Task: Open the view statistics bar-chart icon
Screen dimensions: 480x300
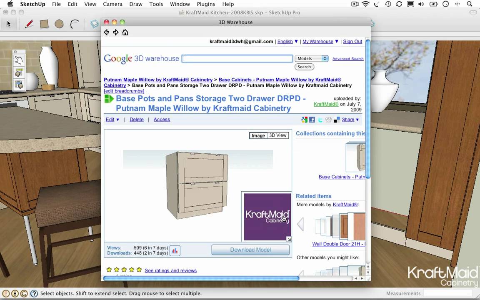Action: 175,251
